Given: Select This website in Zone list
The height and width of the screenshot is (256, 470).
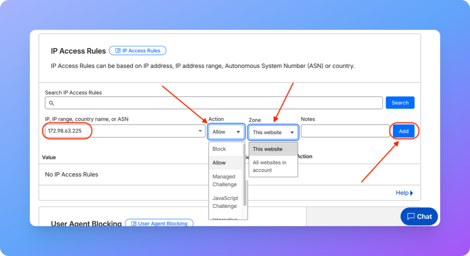Looking at the screenshot, I should click(268, 149).
